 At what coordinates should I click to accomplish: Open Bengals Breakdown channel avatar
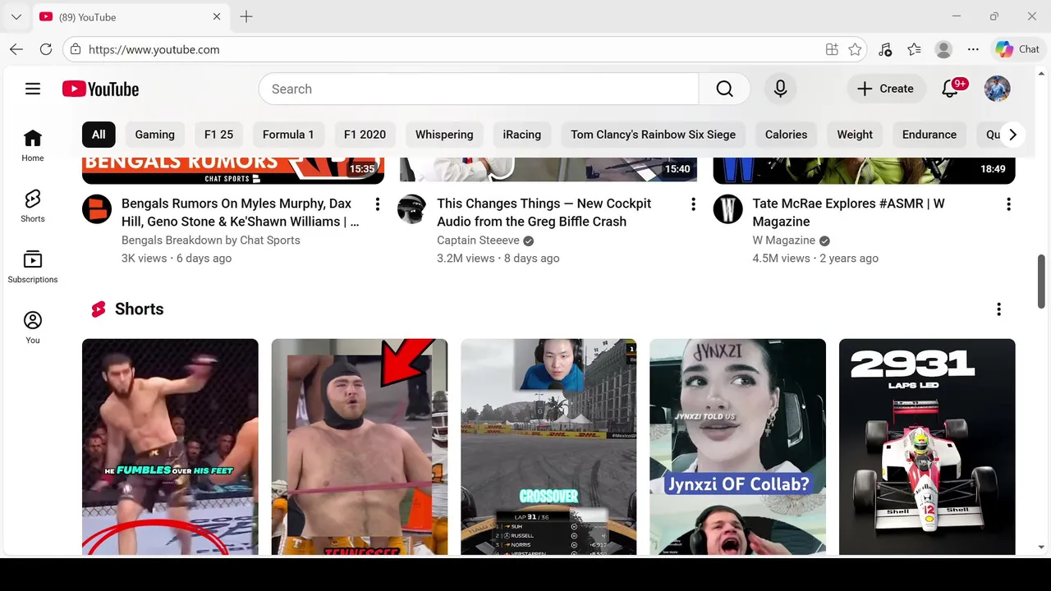[x=97, y=209]
